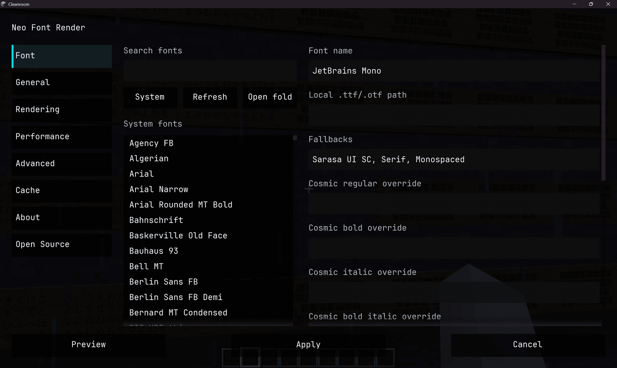
Task: Click the Cosmic bold override field
Action: pos(454,248)
